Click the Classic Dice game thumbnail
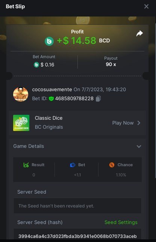Viewport: 156px width, 242px height. (21, 123)
